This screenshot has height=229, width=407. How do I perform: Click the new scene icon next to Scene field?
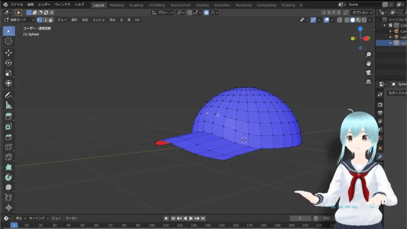tap(385, 4)
